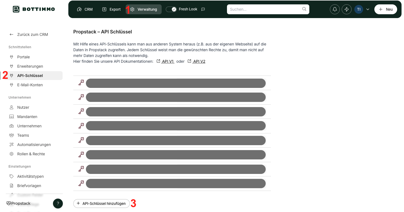The width and height of the screenshot is (404, 212).
Task: Click the Schnittstellen section heading
Action: [20, 47]
